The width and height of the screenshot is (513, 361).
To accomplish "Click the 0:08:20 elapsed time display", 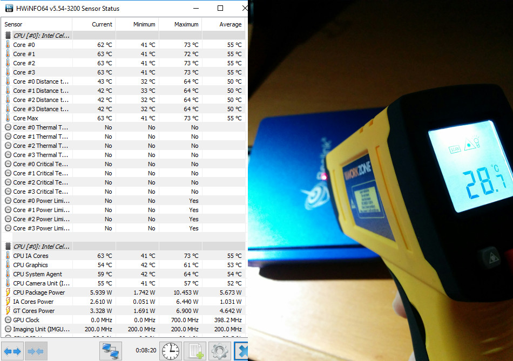I will [x=146, y=350].
